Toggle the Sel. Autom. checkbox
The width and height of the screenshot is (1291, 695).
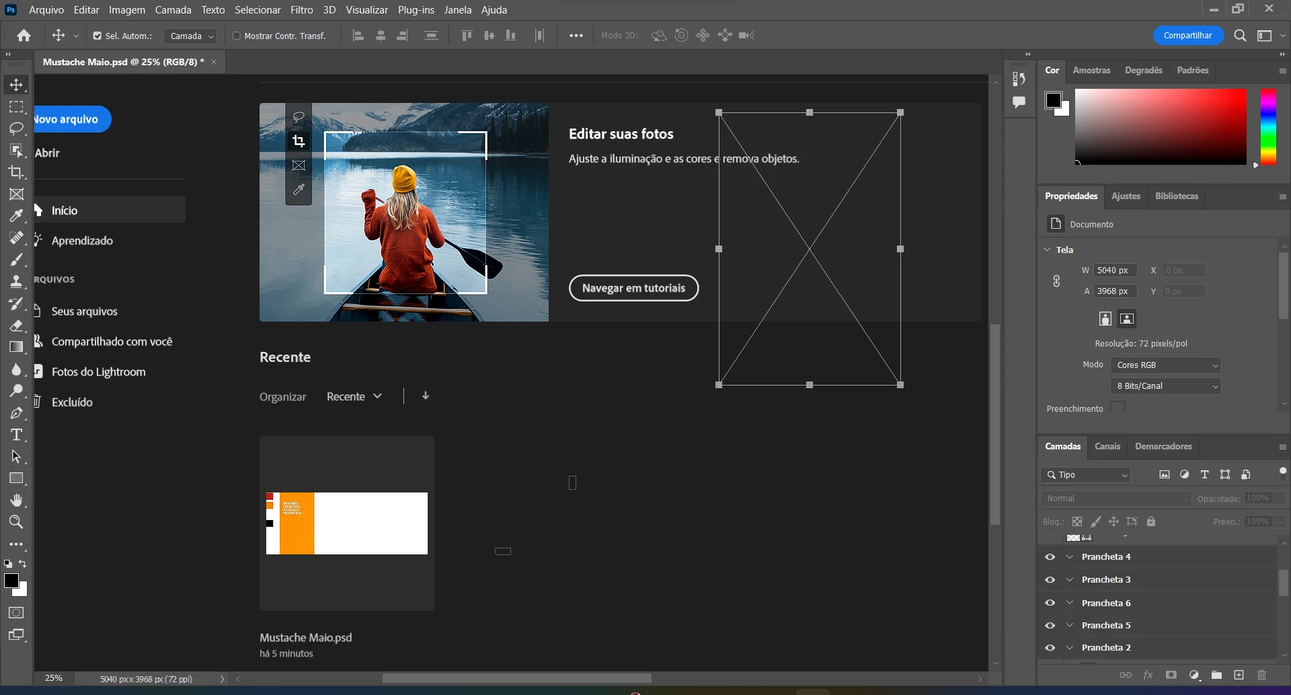(97, 36)
